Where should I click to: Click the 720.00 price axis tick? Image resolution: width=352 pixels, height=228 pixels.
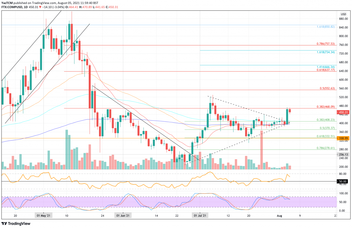click(x=344, y=53)
